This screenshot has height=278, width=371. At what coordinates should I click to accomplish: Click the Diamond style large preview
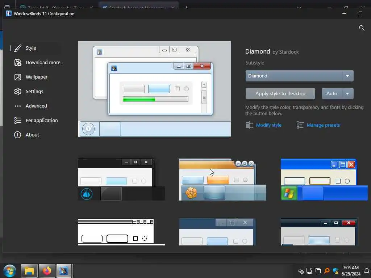pos(154,89)
